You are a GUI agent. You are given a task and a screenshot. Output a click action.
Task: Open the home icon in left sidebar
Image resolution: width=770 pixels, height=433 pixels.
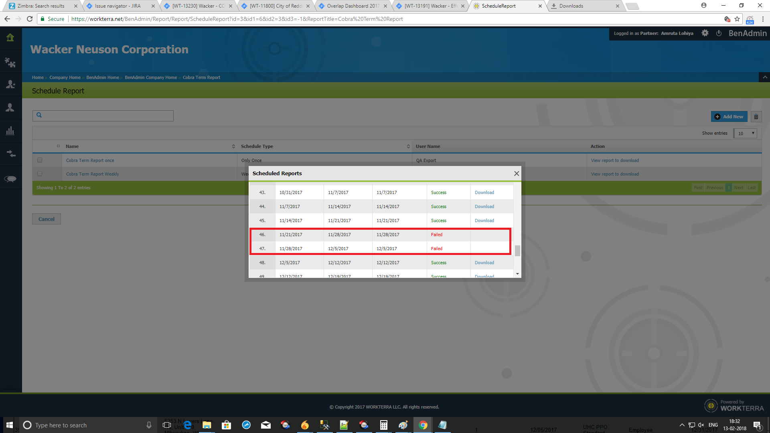(x=10, y=38)
